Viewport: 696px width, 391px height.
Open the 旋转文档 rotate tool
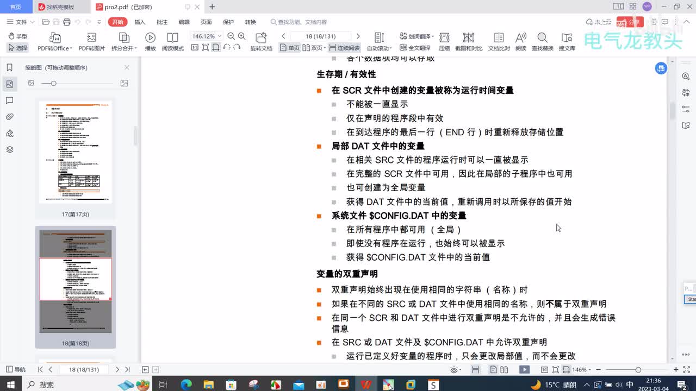(261, 42)
